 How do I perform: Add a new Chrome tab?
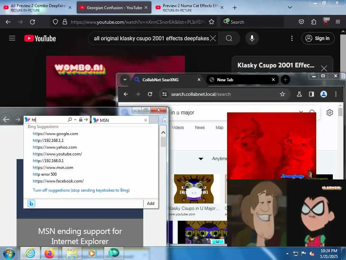(285, 80)
